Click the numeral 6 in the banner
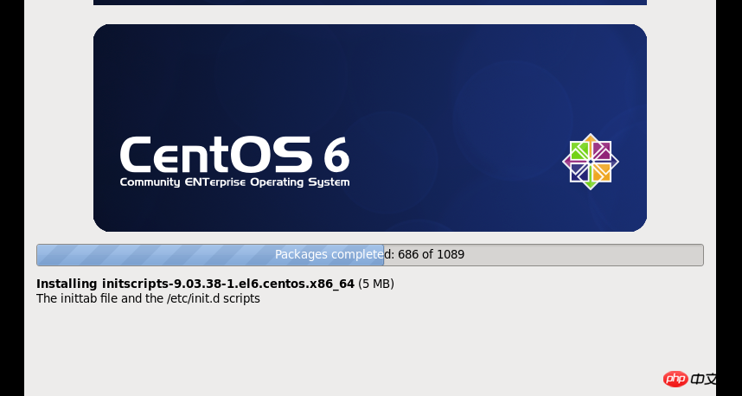Image resolution: width=742 pixels, height=396 pixels. point(336,156)
